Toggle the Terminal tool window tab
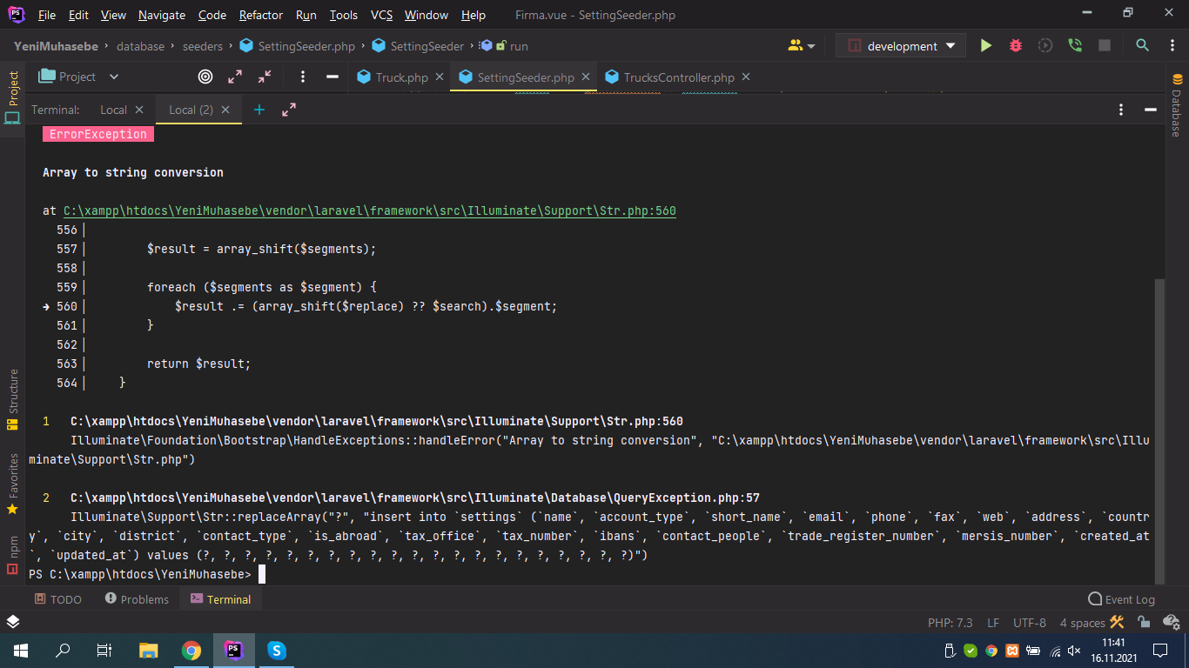 tap(220, 599)
